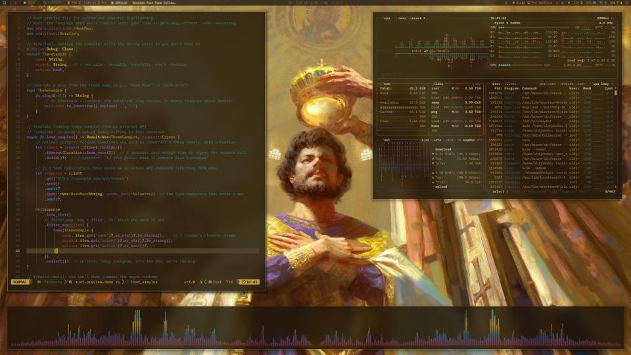Viewport: 631px width, 355px height.
Task: Click the process list scroll-down arrow
Action: tap(616, 187)
